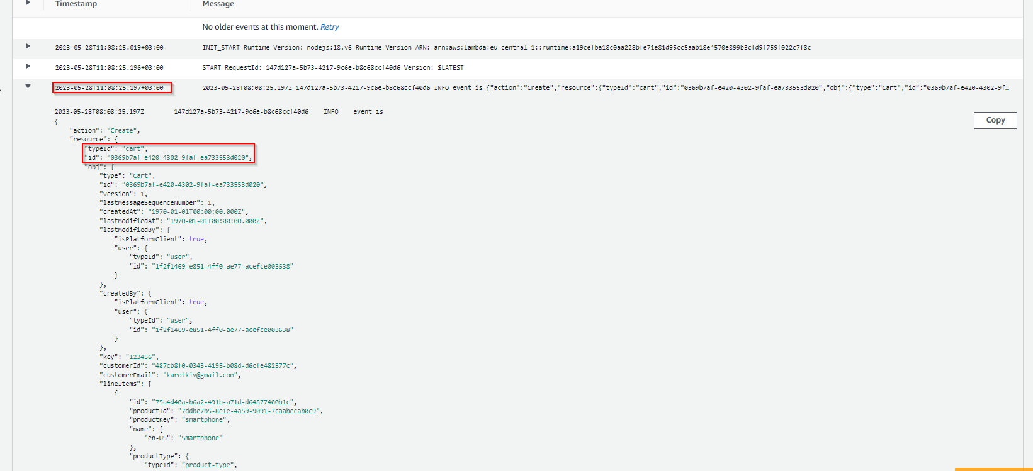Image resolution: width=1033 pixels, height=471 pixels.
Task: Click the truncated 'INFO event is' summary message
Action: [x=604, y=88]
